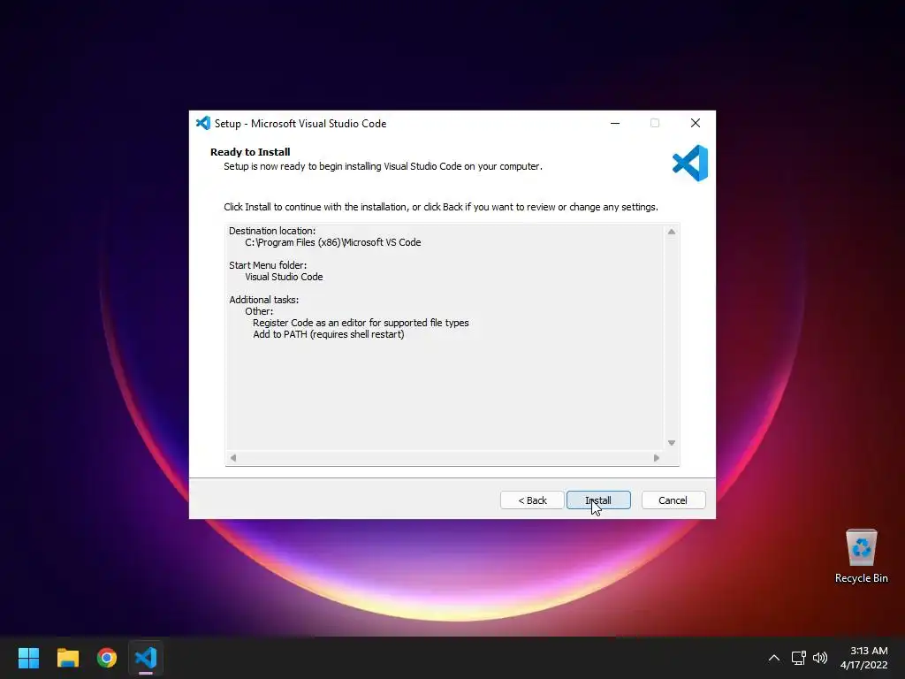905x679 pixels.
Task: Click the 'Visual Studio Code' folder name line
Action: click(x=284, y=277)
